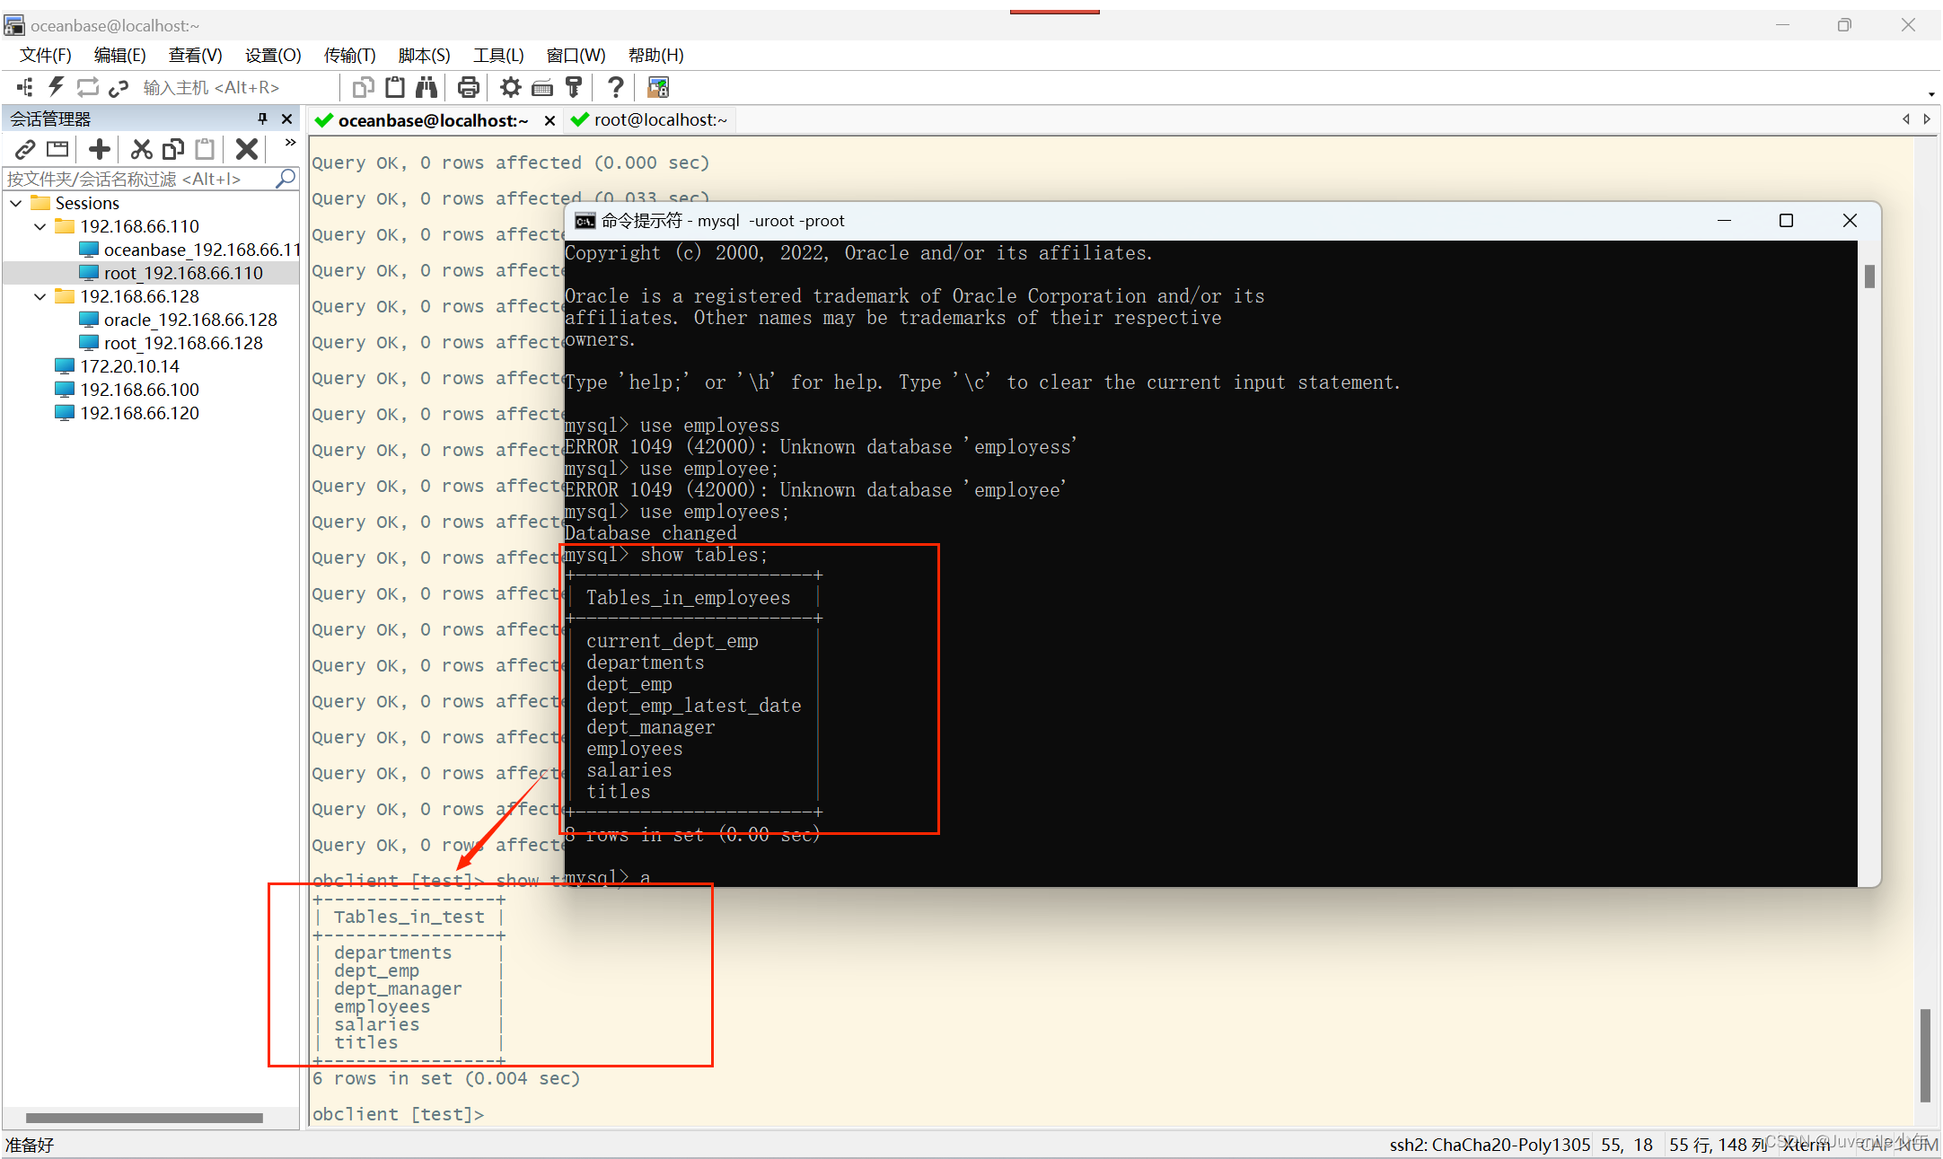Open toolbar options dropdown arrow at right

click(1931, 94)
